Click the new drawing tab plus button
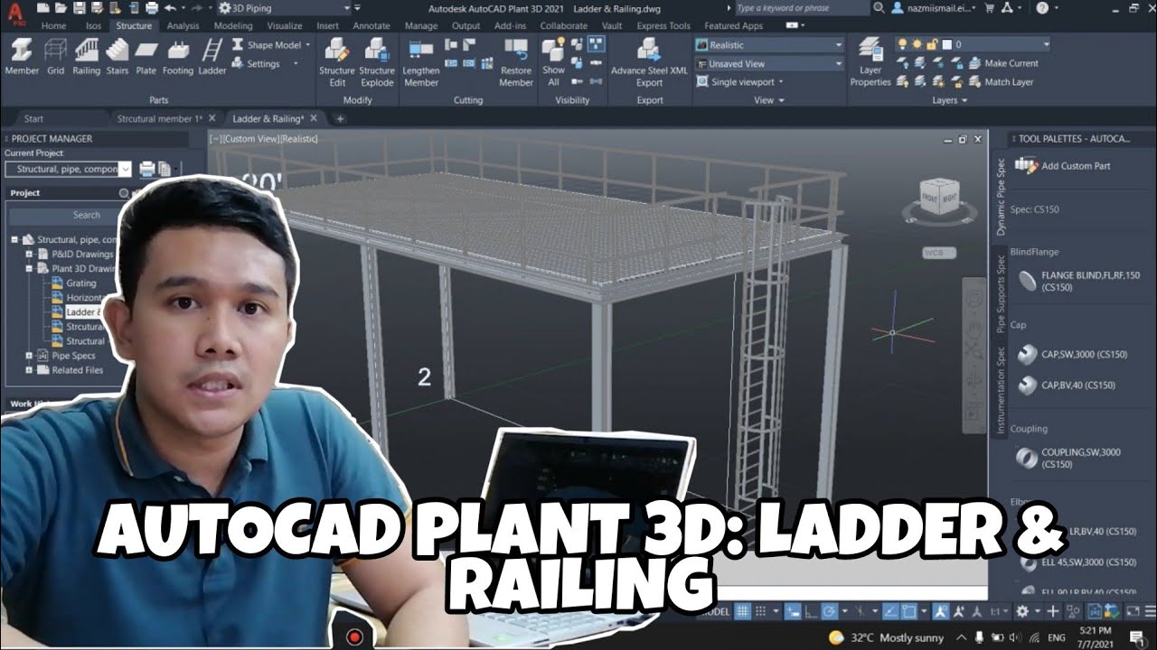1157x650 pixels. (340, 118)
